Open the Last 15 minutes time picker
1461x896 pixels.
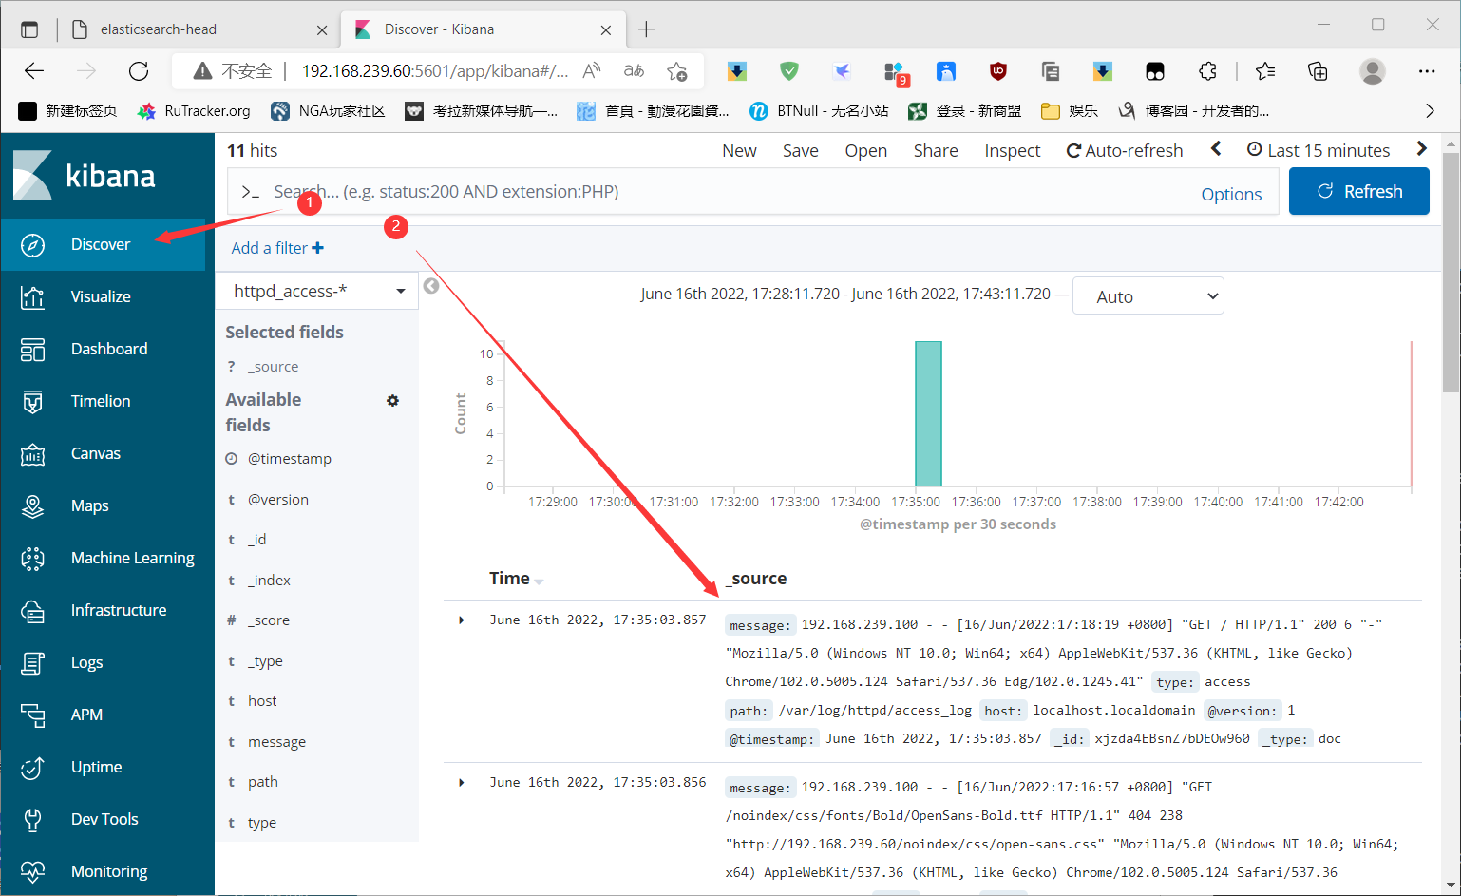click(1319, 150)
